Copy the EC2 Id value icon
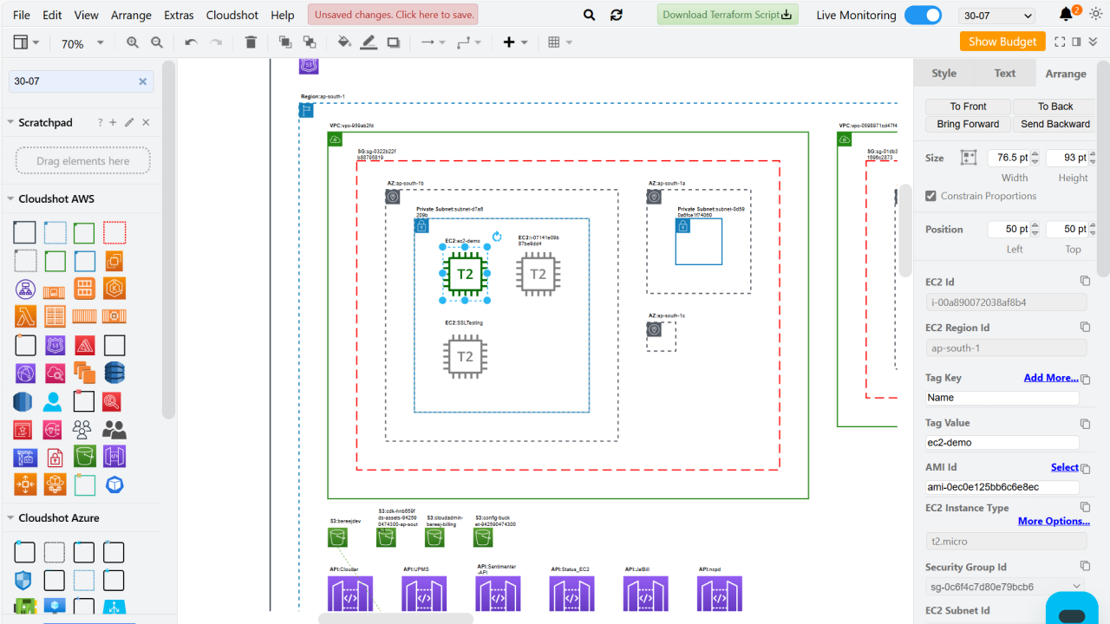1110x624 pixels. pyautogui.click(x=1085, y=281)
